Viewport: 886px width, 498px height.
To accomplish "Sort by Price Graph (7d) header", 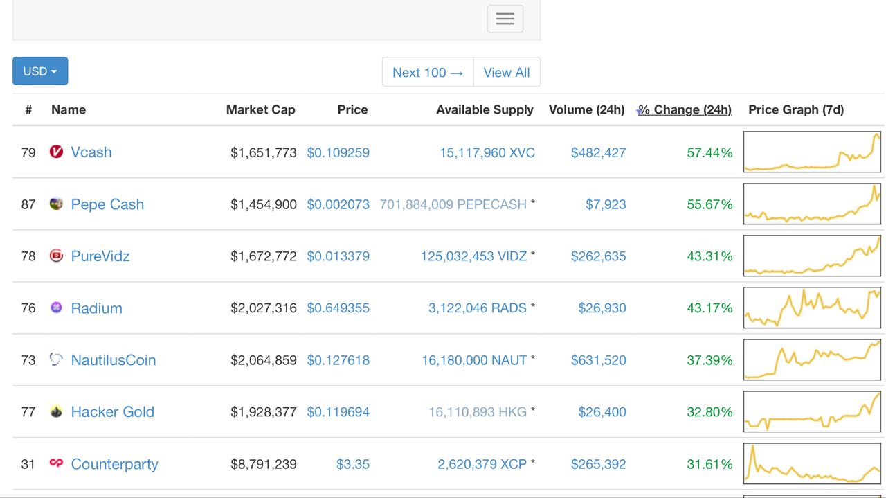I will 796,109.
